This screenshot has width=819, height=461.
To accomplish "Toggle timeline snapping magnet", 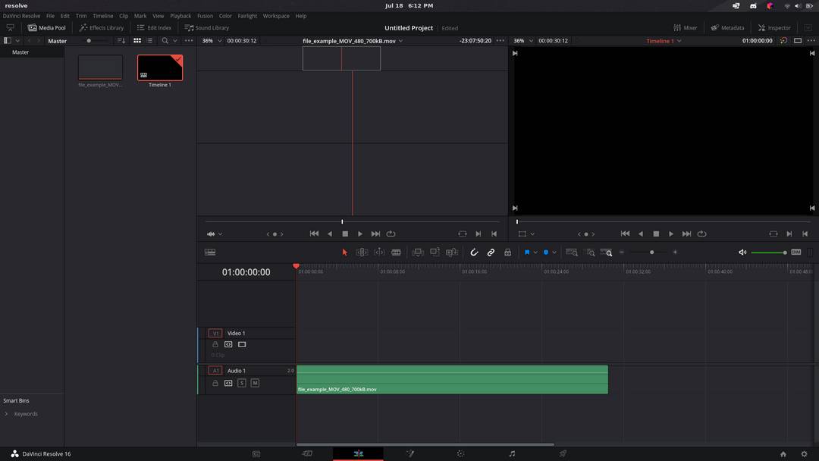I will [x=474, y=252].
